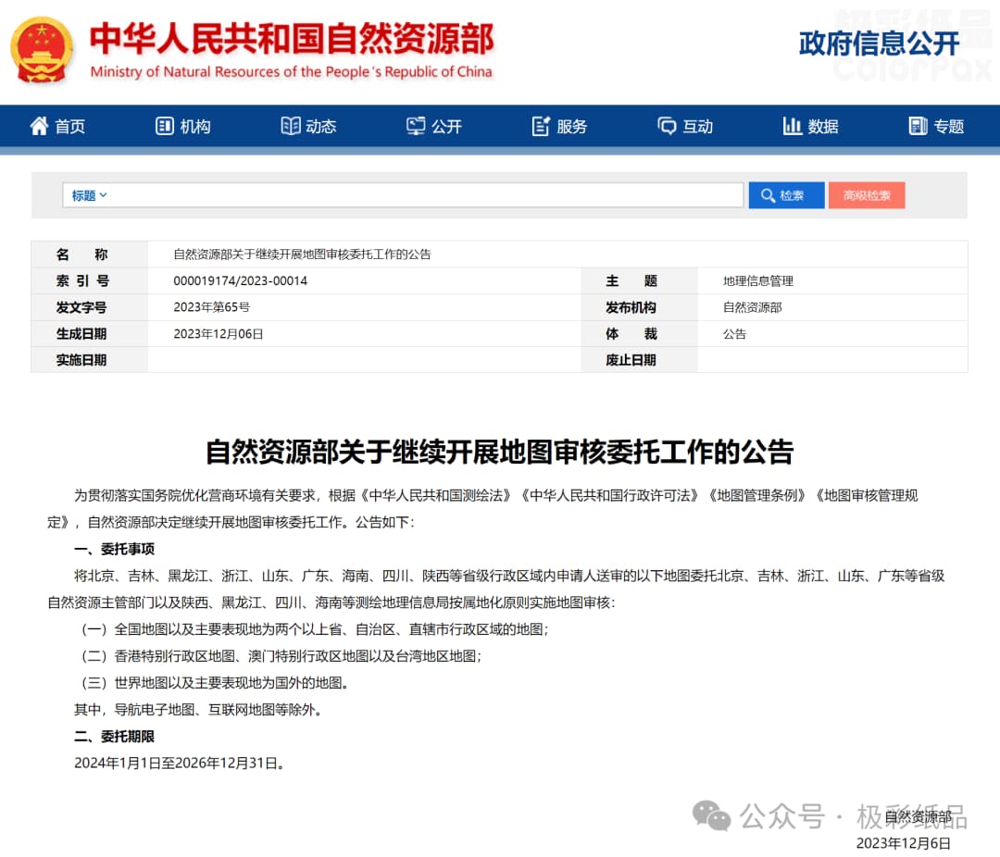1000x857 pixels.
Task: Click the subject value 地理信息管理
Action: (x=758, y=281)
